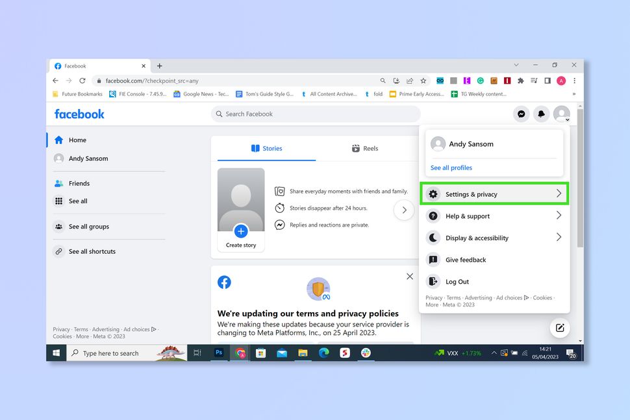Open Display & accessibility menu item
The height and width of the screenshot is (420, 630).
(494, 238)
